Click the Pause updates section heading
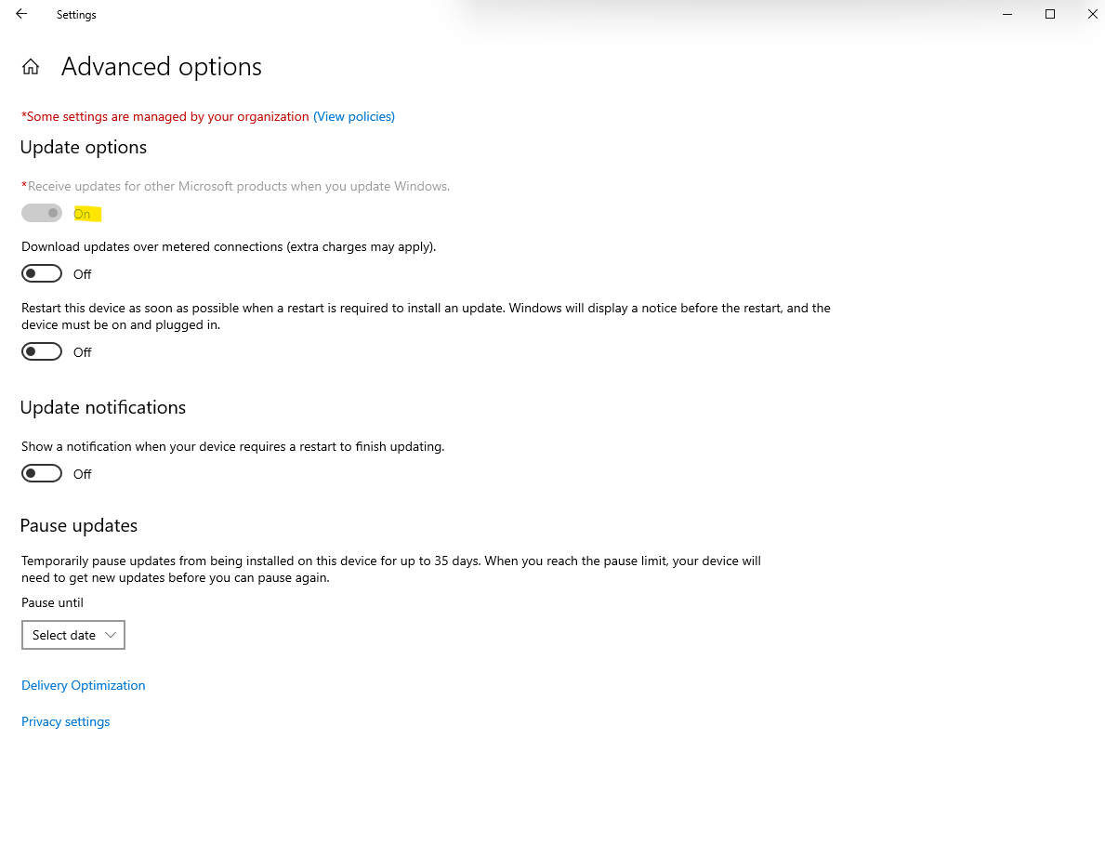Image resolution: width=1105 pixels, height=858 pixels. [x=79, y=526]
